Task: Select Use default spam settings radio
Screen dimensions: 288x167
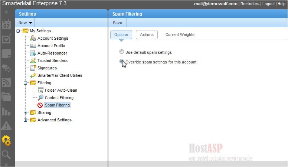Action: 122,52
